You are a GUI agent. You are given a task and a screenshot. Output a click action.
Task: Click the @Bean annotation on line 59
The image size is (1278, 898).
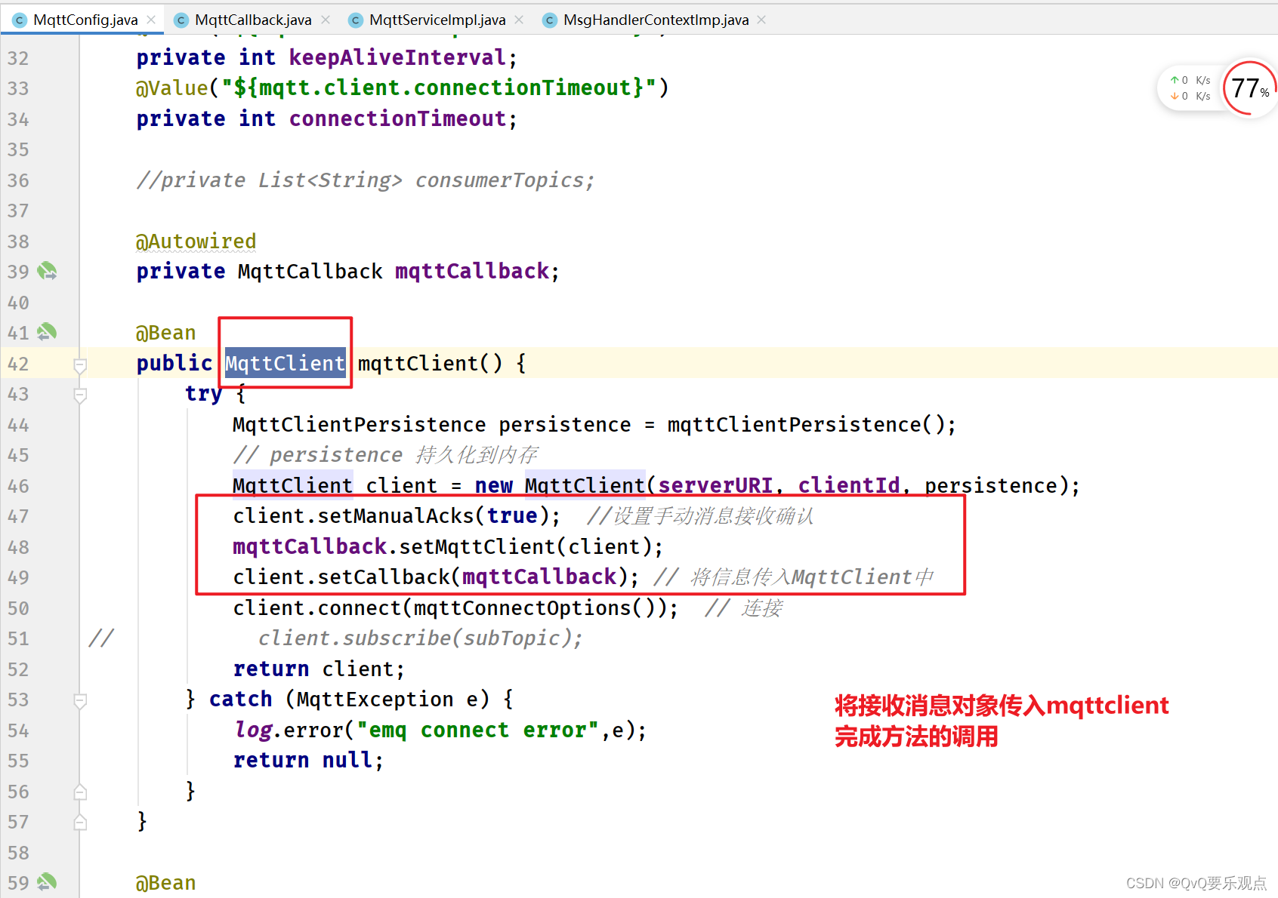point(165,883)
